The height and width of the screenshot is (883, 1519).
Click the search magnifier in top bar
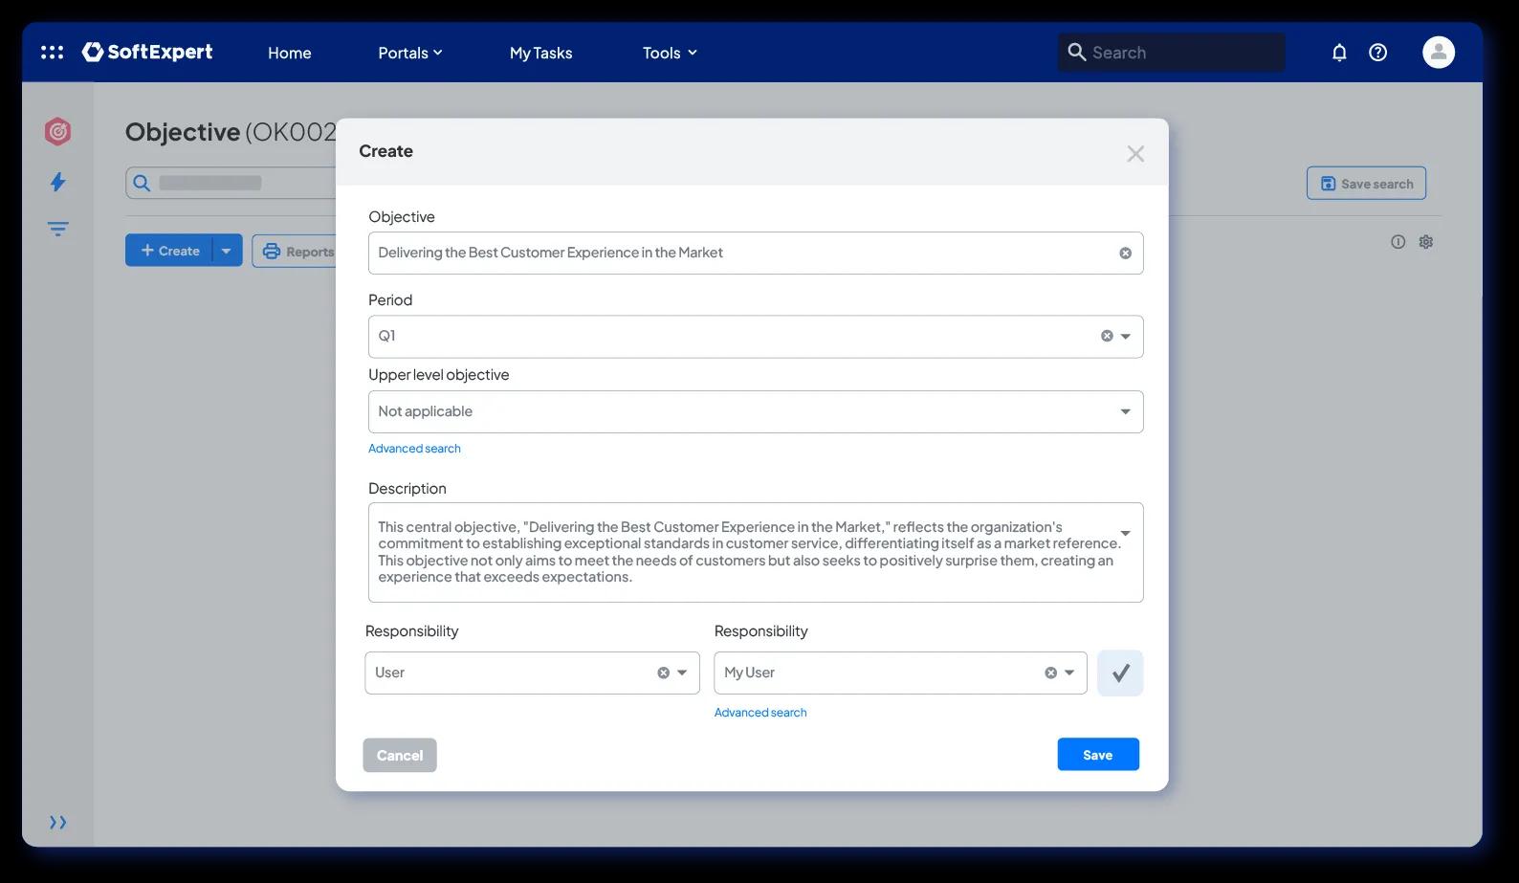(x=1076, y=52)
